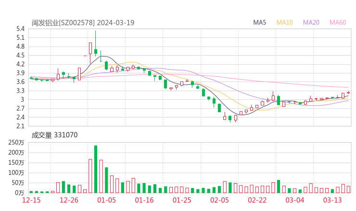Click the MA60 legend label

338,23
